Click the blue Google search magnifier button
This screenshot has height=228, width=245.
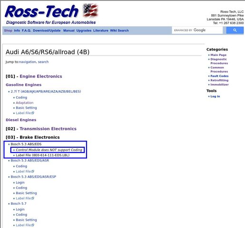click(x=235, y=30)
